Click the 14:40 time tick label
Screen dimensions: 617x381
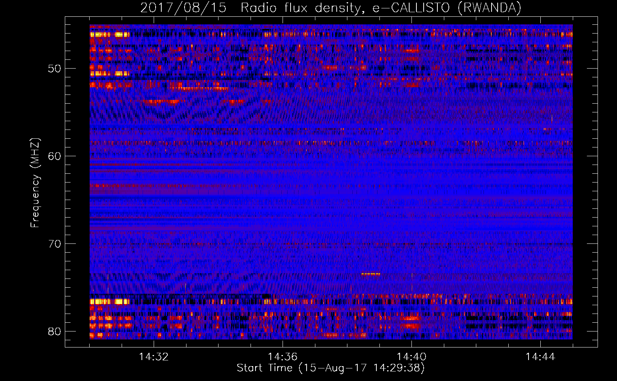click(411, 357)
